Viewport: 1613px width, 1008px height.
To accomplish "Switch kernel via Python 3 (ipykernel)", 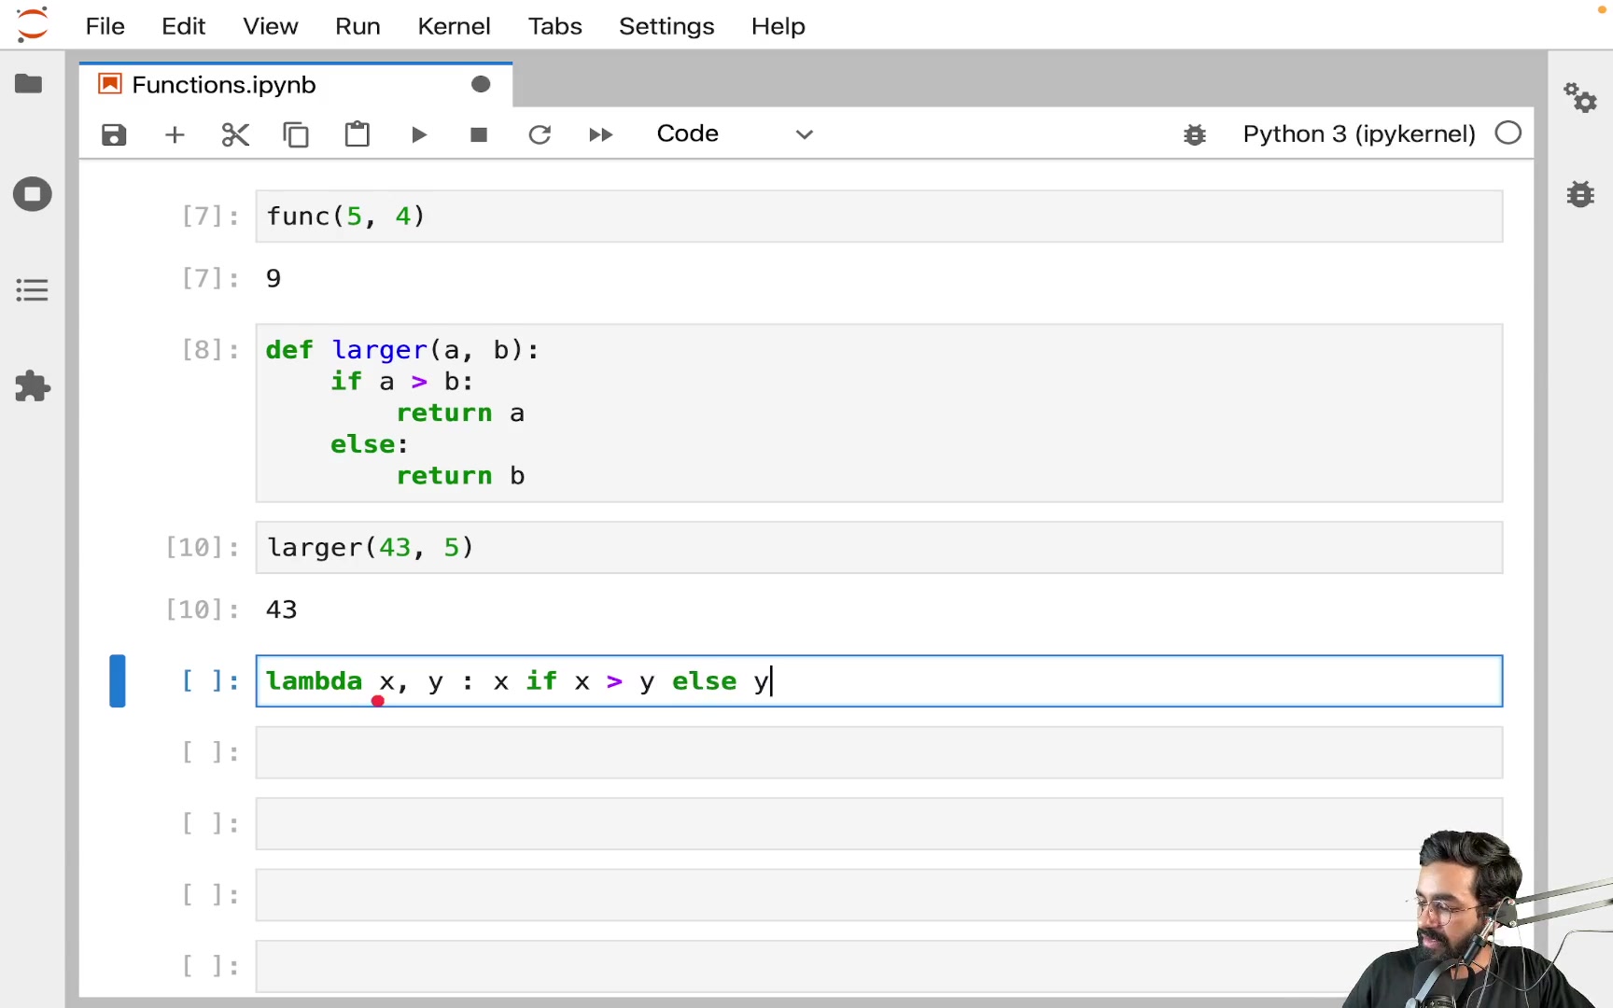I will (1358, 133).
